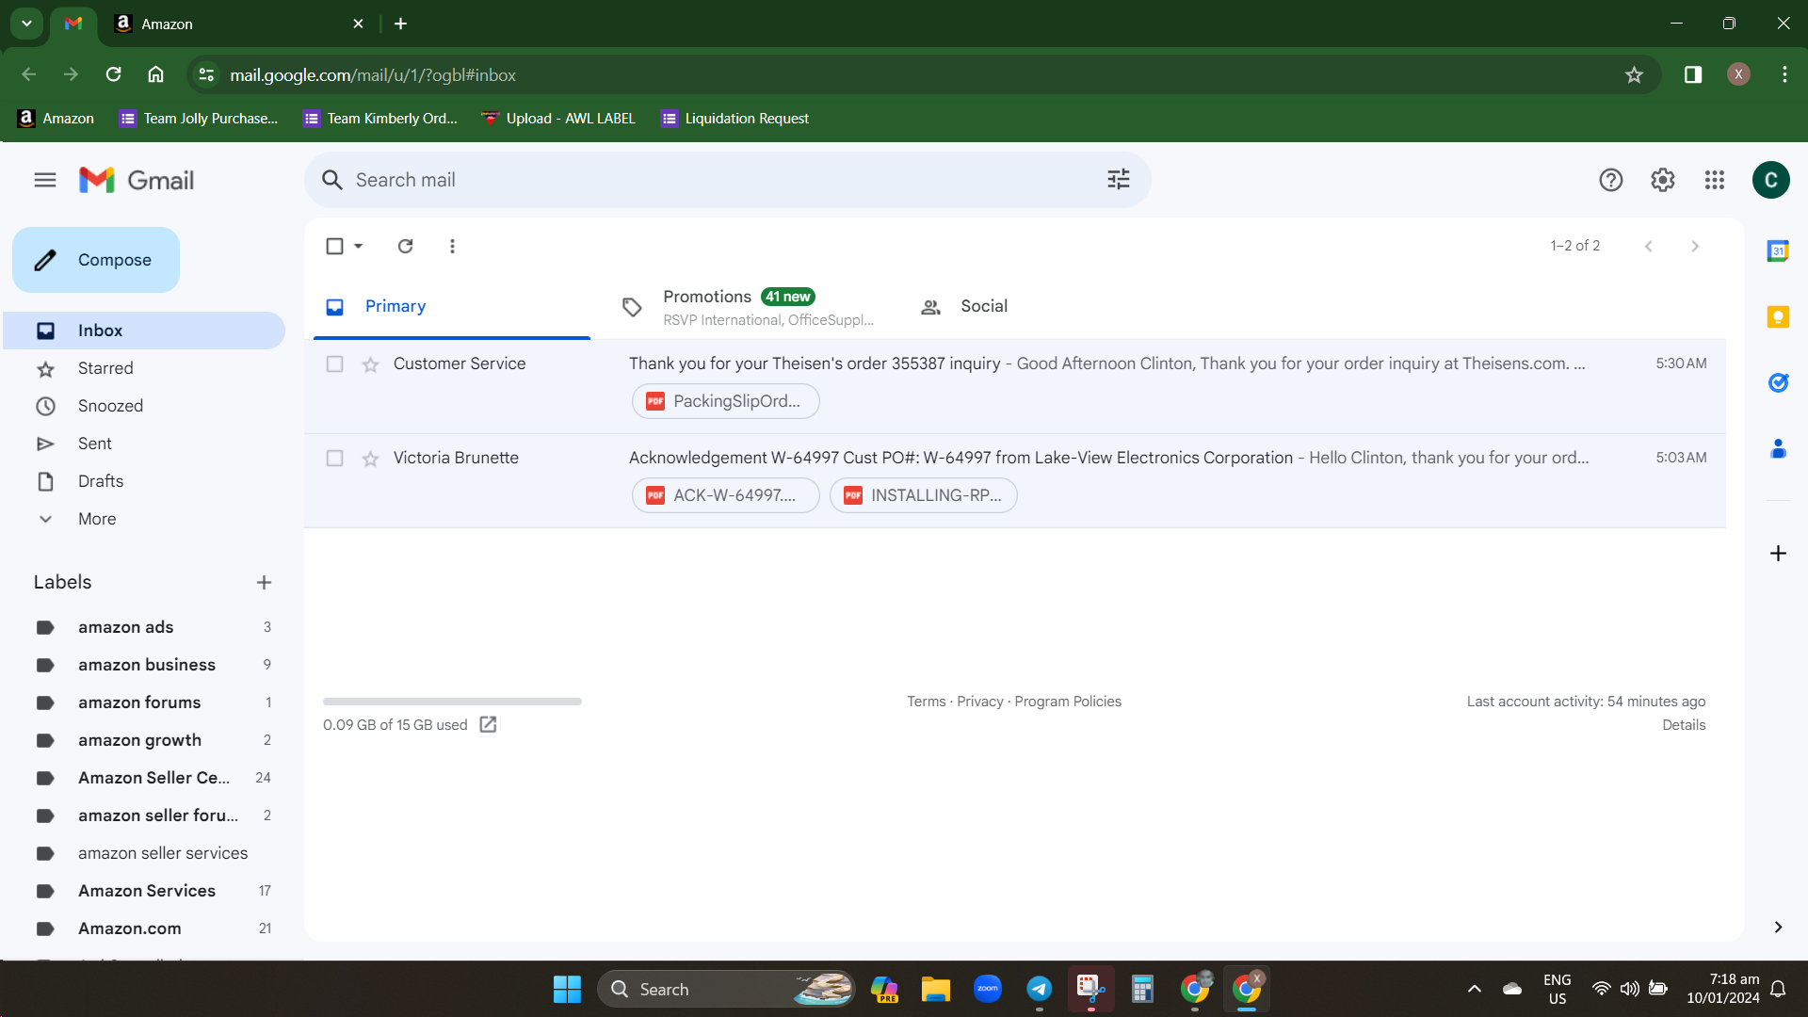Open Telegram from the taskbar
This screenshot has height=1017, width=1808.
click(1039, 989)
